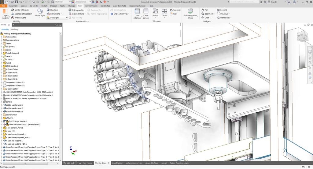Viewport: 313px width, 169px height.
Task: Click the Sign In link
Action: click(274, 2)
